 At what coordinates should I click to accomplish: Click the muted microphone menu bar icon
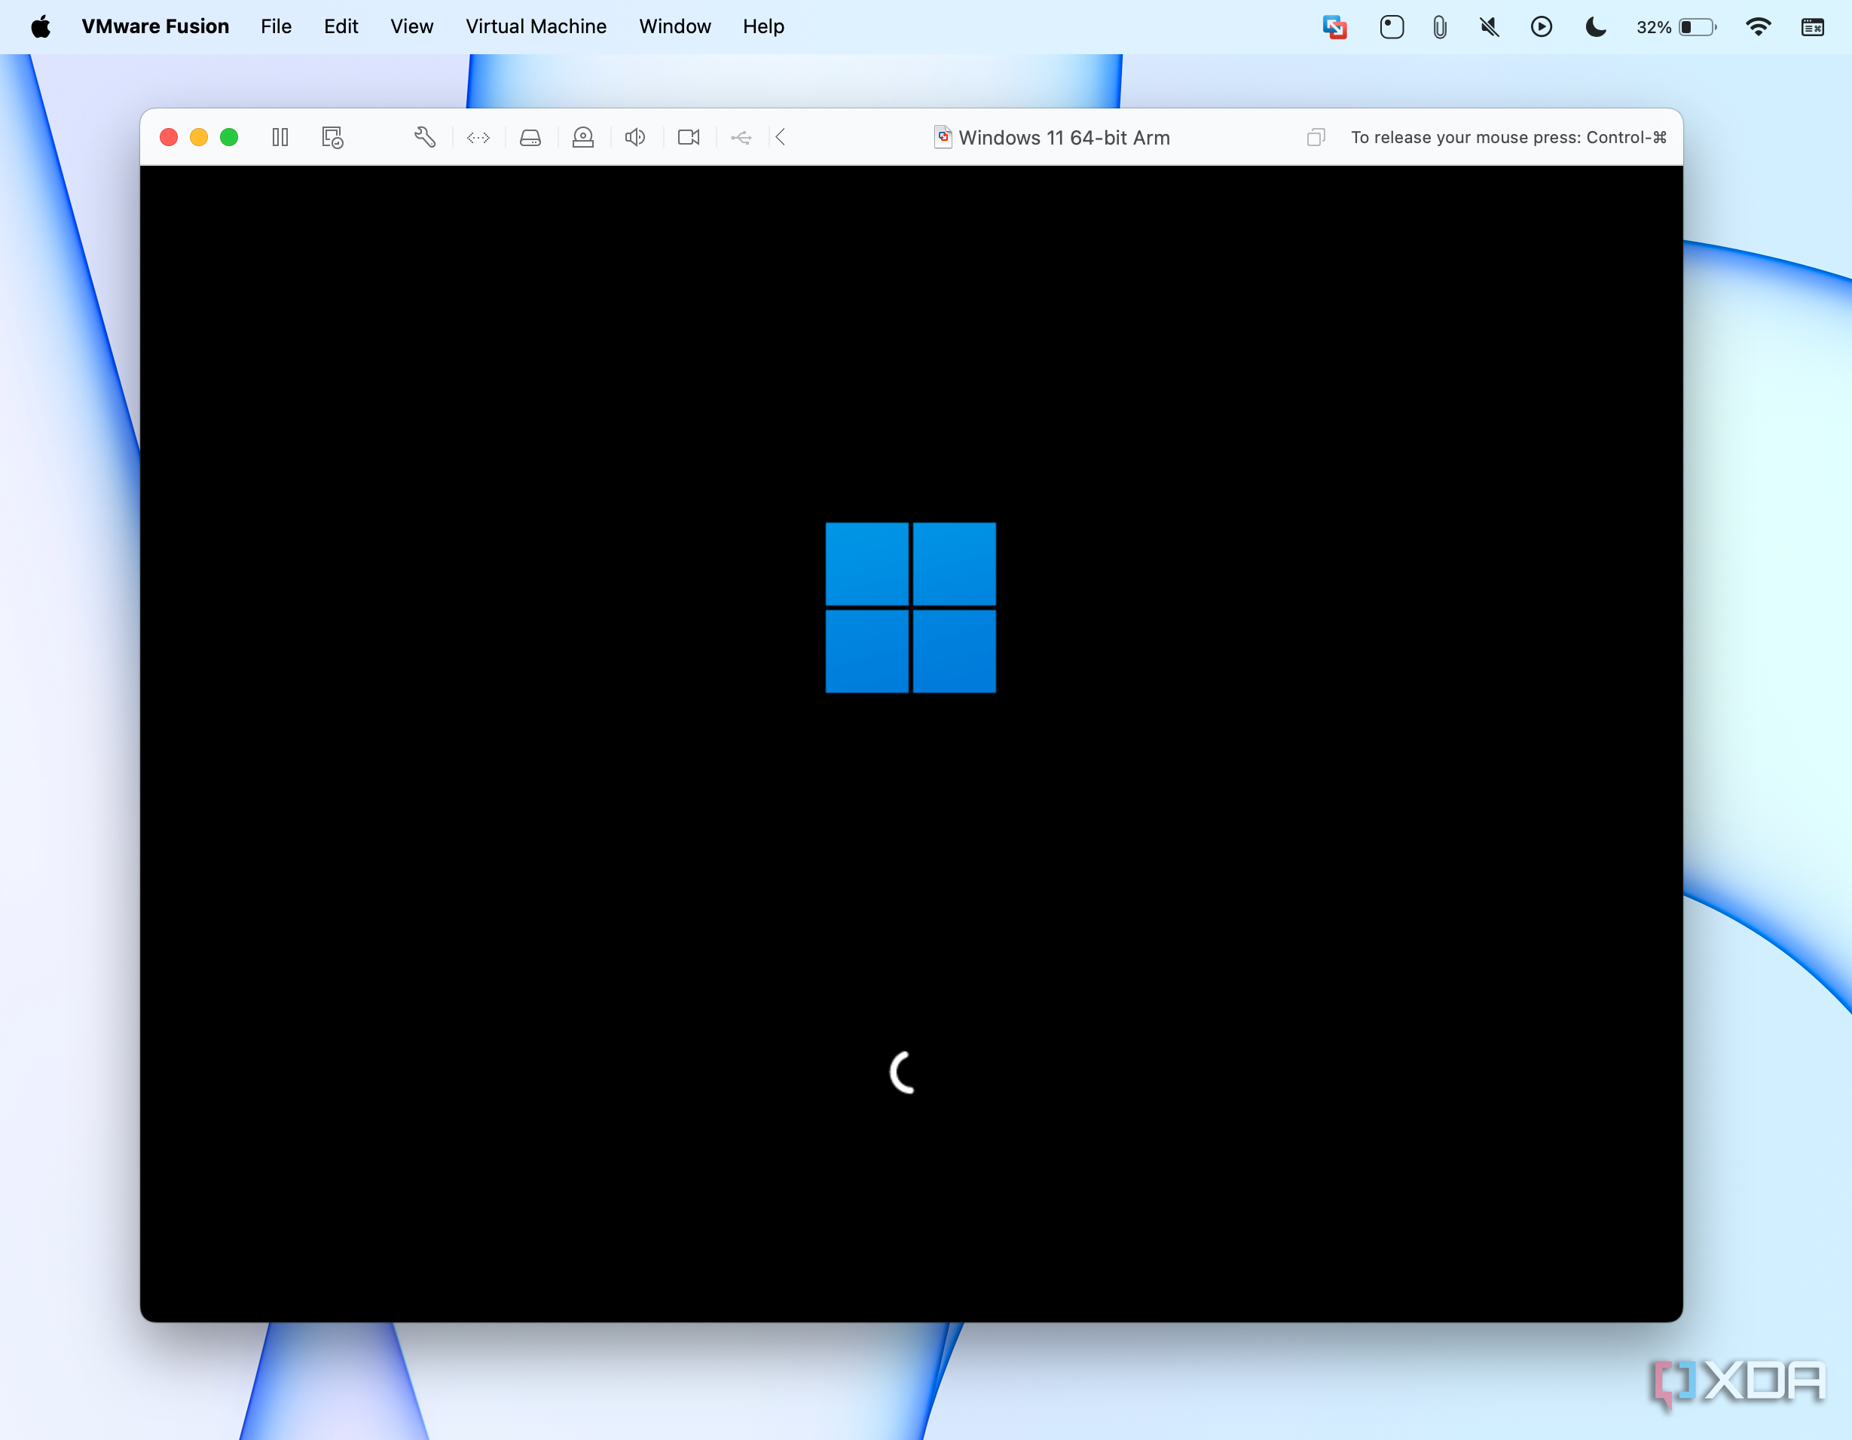click(1490, 27)
